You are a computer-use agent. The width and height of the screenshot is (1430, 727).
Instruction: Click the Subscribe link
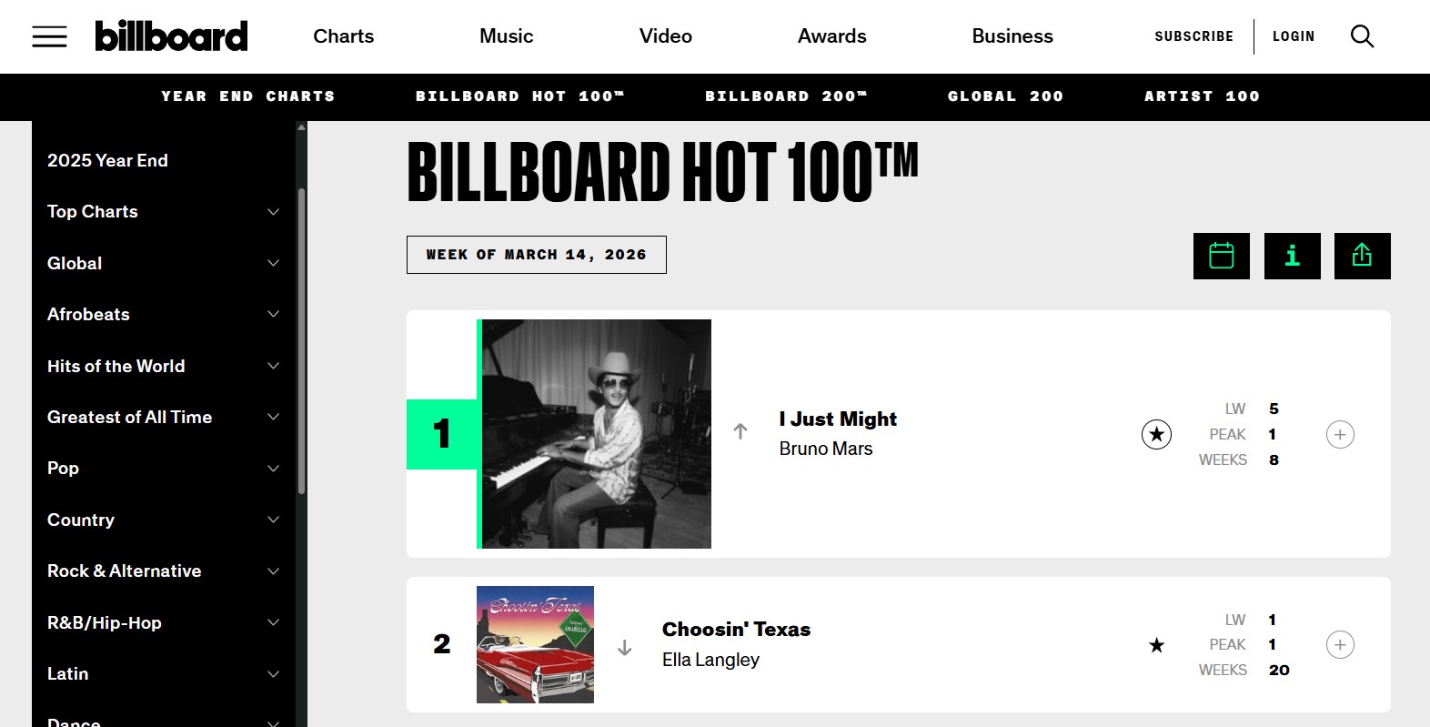pyautogui.click(x=1193, y=36)
